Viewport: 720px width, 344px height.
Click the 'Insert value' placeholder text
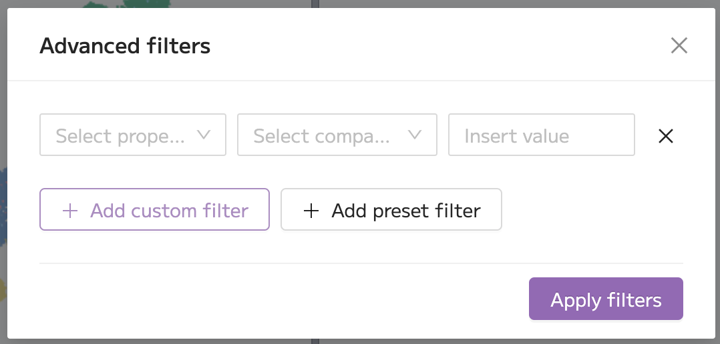516,136
